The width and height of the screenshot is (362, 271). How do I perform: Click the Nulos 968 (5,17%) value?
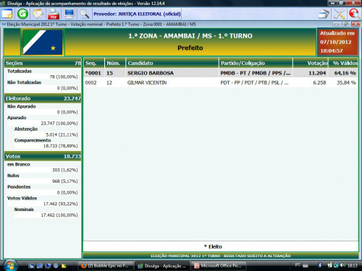[65, 181]
